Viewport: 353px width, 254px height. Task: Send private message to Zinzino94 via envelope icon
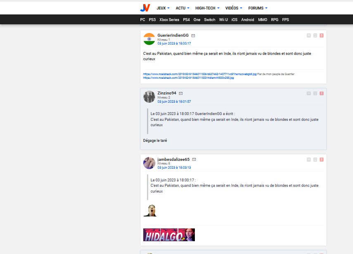coord(181,93)
